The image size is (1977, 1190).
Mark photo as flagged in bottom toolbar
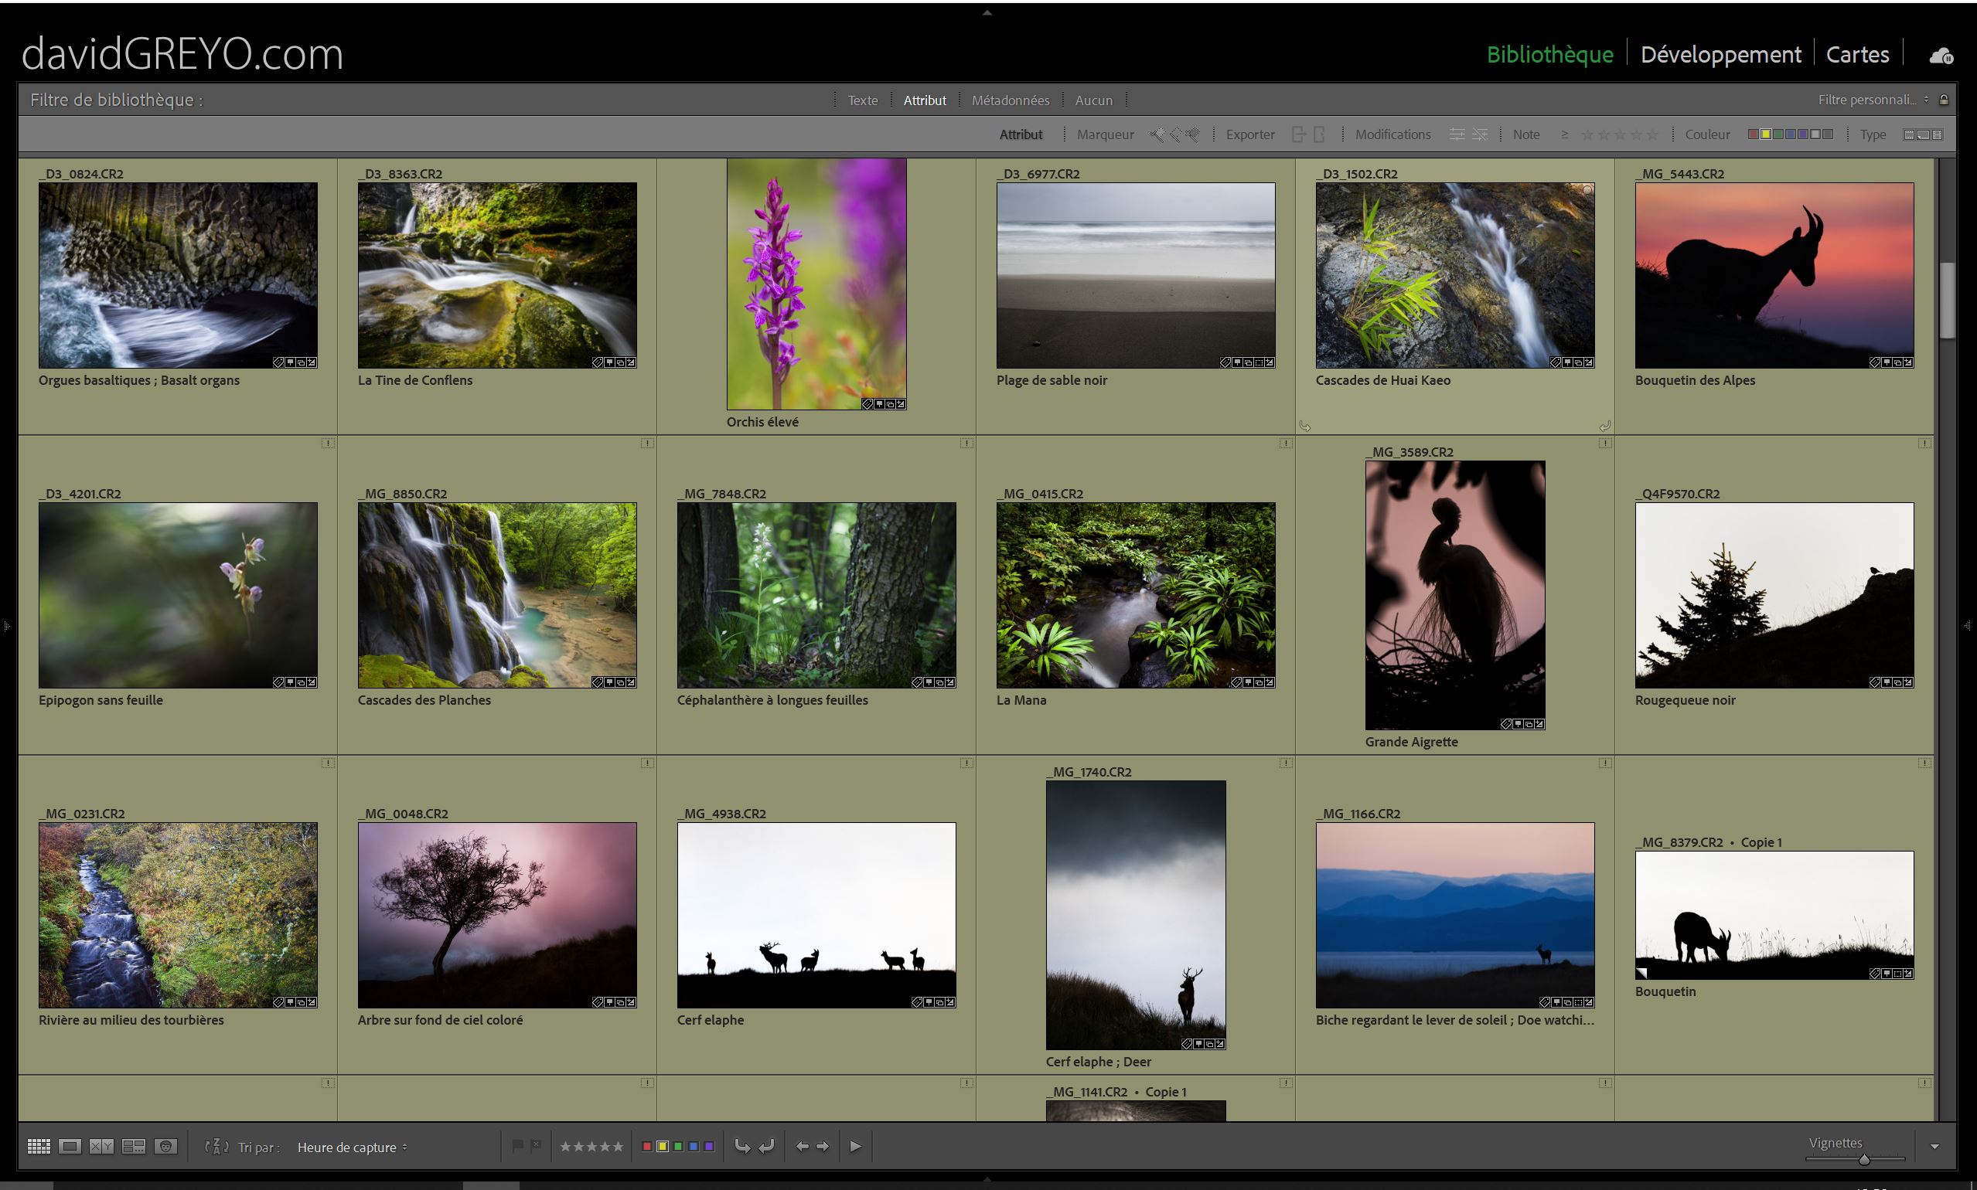[517, 1146]
